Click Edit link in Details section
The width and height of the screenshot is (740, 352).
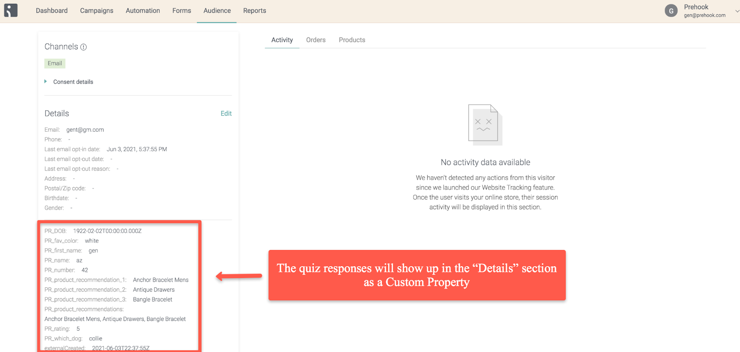226,114
